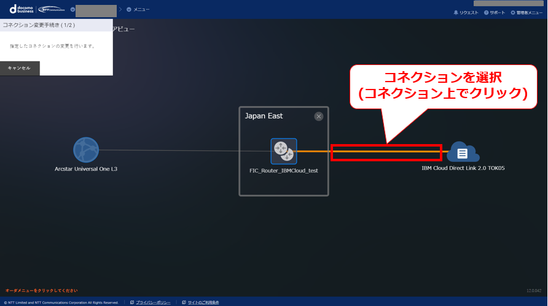Select the FIC_Router_IBMCloud_test router icon
This screenshot has width=548, height=306.
click(284, 151)
